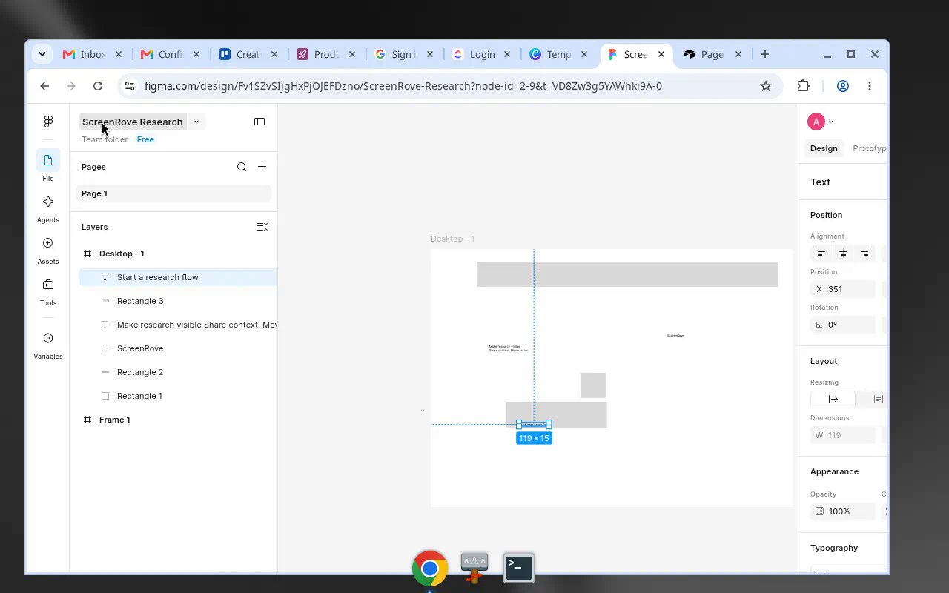The height and width of the screenshot is (593, 949).
Task: Toggle the sidebar panel layout icon
Action: (x=259, y=122)
